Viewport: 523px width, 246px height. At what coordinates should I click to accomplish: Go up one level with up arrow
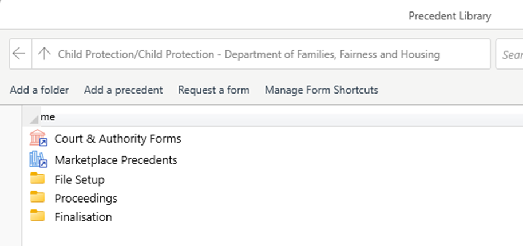click(44, 54)
